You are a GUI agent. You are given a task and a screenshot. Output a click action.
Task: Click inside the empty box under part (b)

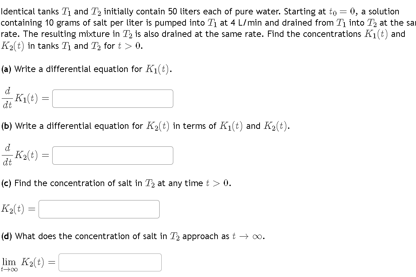click(113, 155)
